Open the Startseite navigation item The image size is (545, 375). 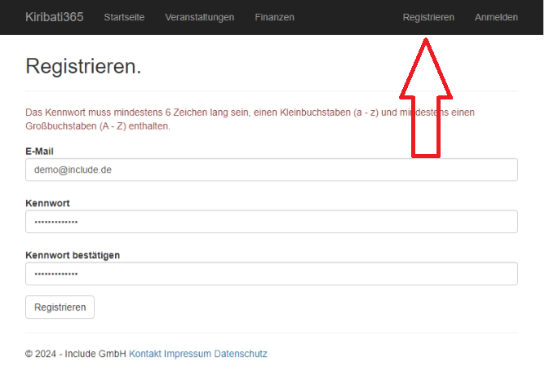(124, 17)
